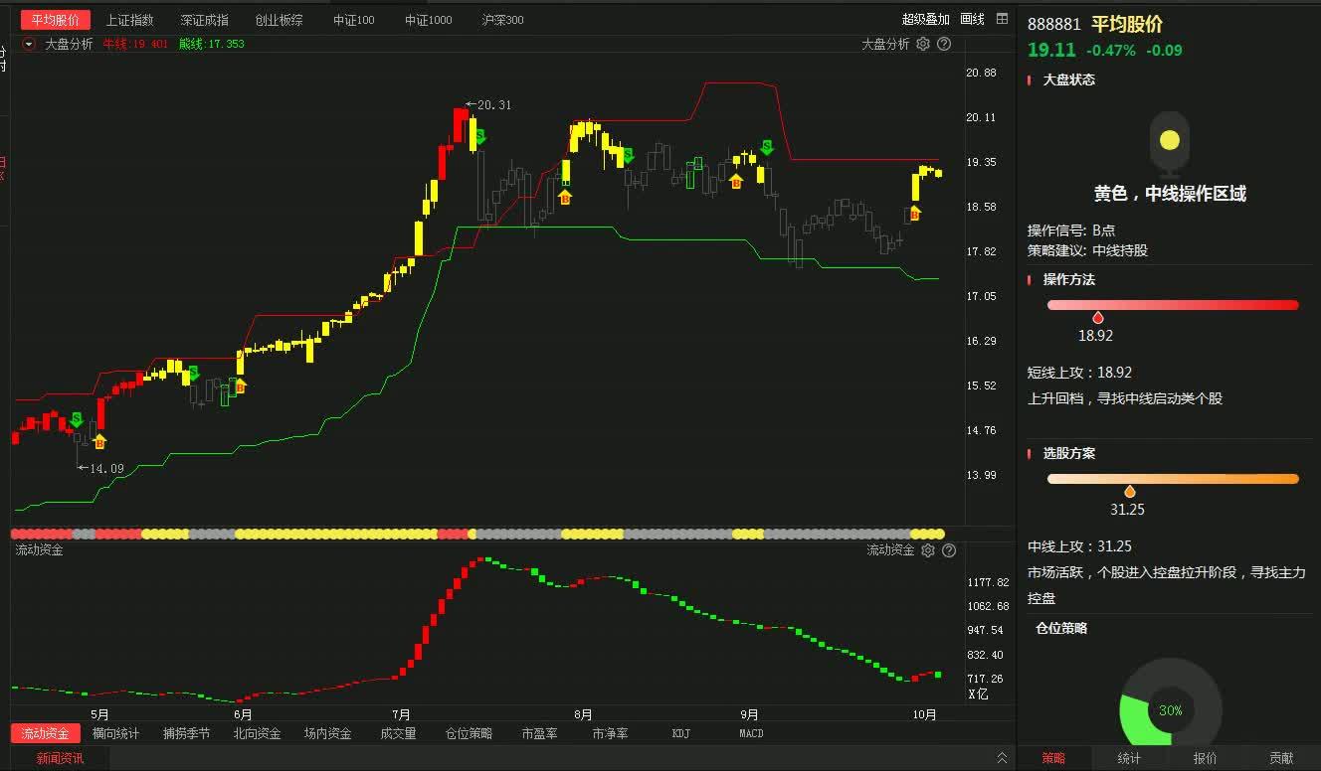The image size is (1321, 771).
Task: Open help icon next to 大盘分析 gear
Action: tap(944, 44)
